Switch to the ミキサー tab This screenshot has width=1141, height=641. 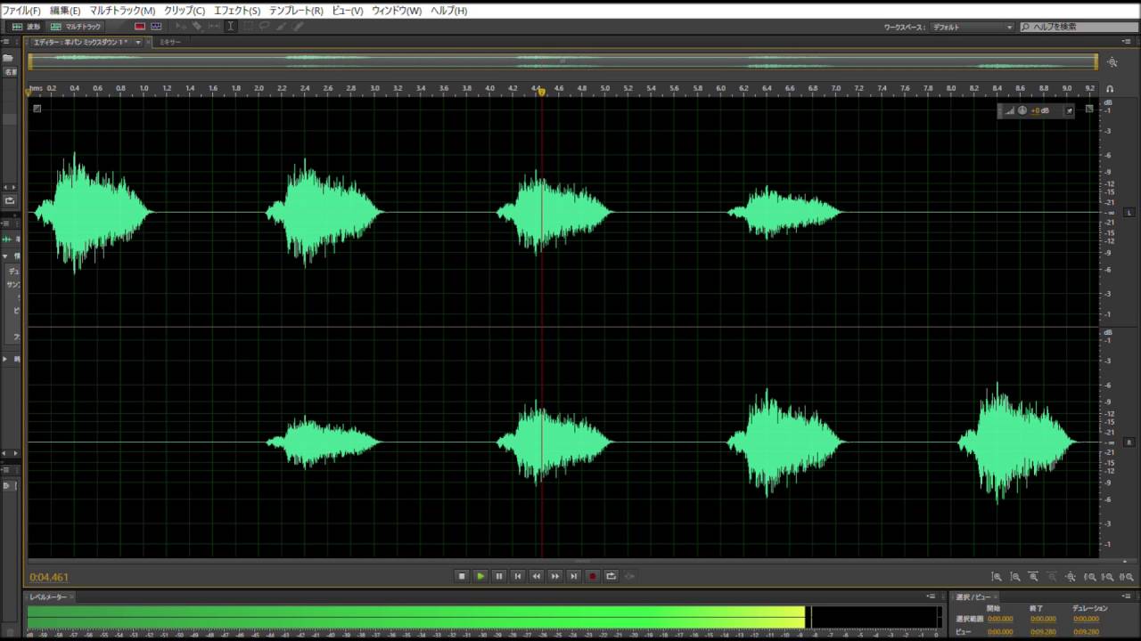point(169,42)
